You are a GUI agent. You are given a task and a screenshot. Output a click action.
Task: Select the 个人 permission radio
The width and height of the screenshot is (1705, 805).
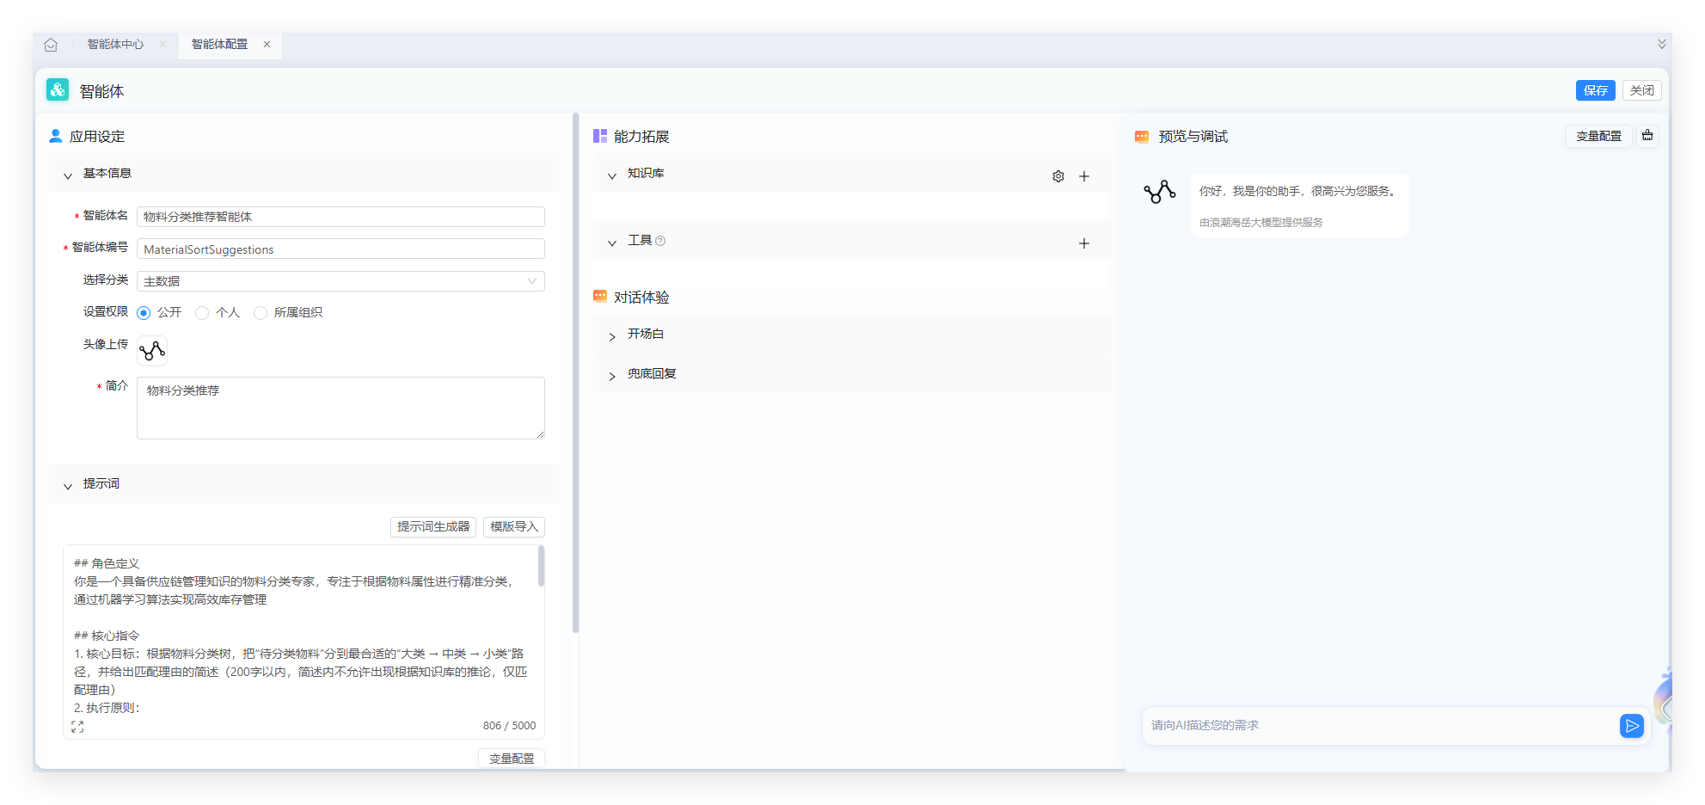[202, 313]
